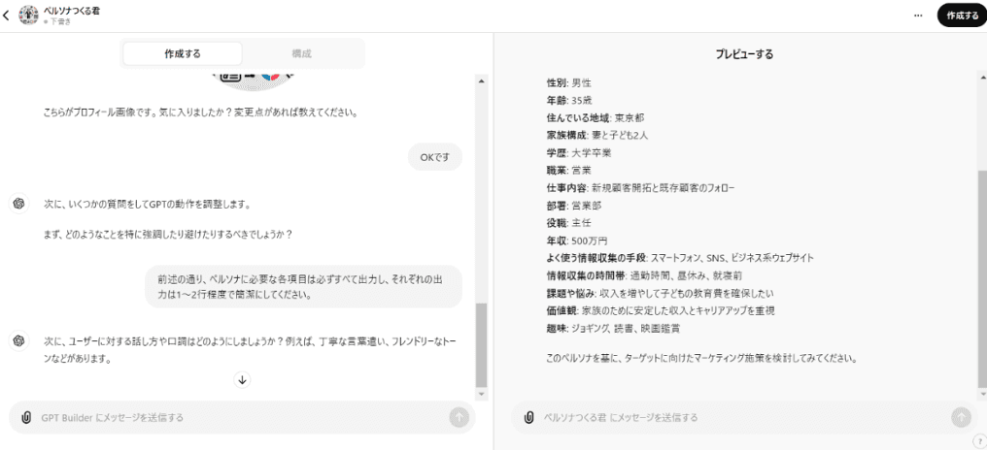The image size is (987, 450).
Task: Click the left chat scrollbar thumb
Action: (482, 345)
